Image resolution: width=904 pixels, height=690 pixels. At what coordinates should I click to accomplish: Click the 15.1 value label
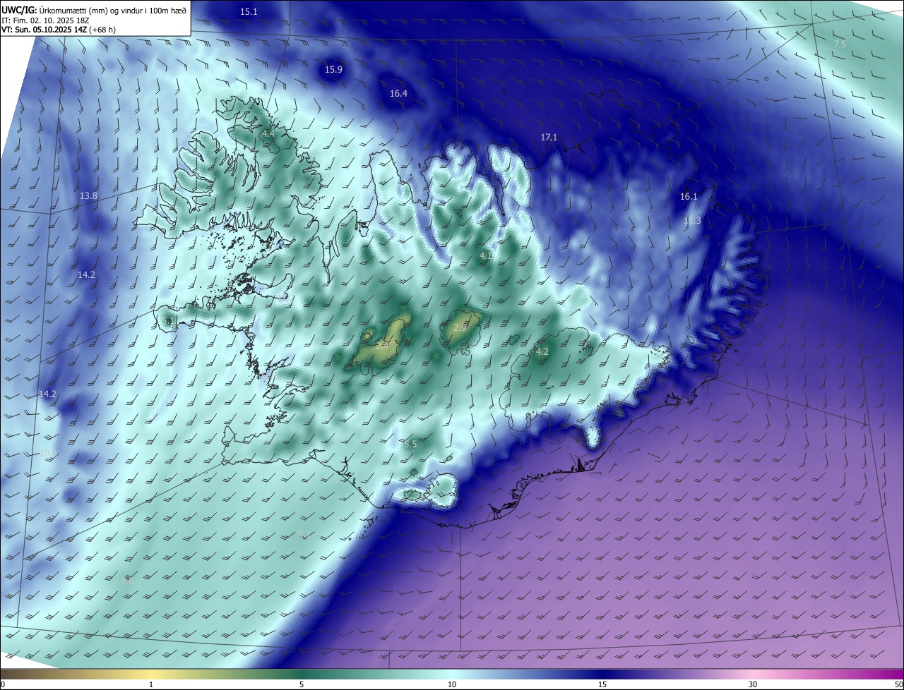tap(249, 12)
